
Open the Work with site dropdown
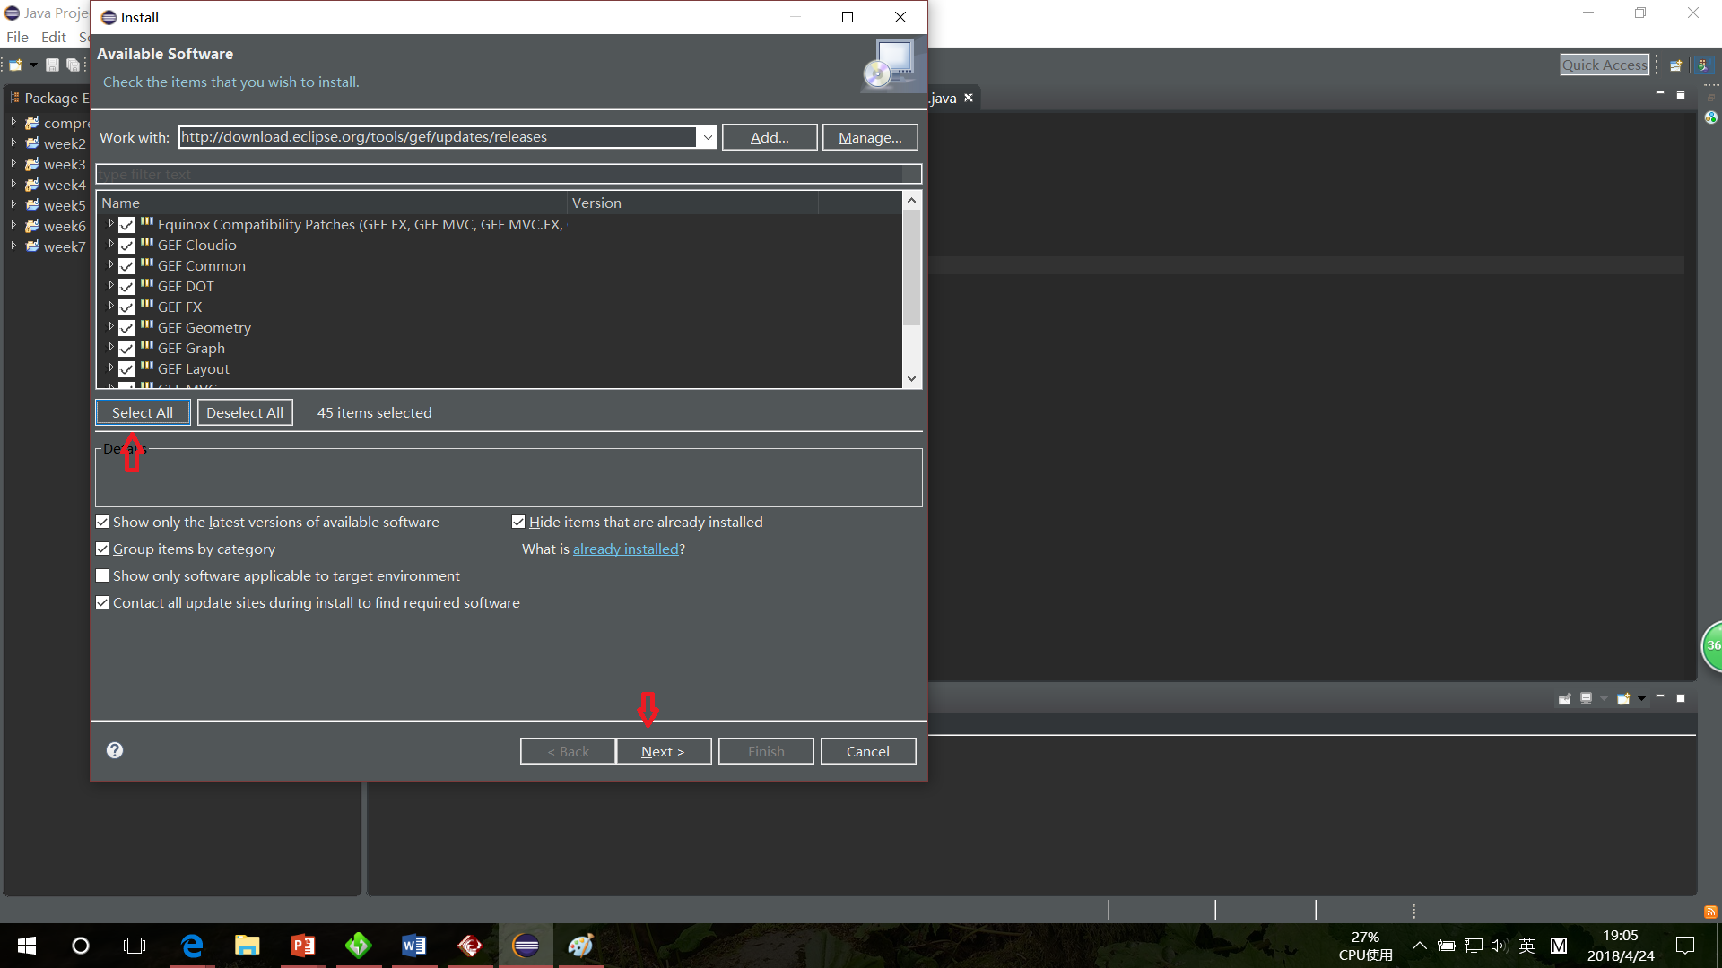(708, 137)
